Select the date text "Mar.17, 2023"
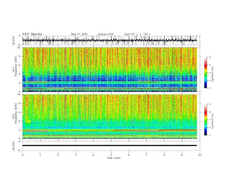225x174 pixels. (x=79, y=34)
